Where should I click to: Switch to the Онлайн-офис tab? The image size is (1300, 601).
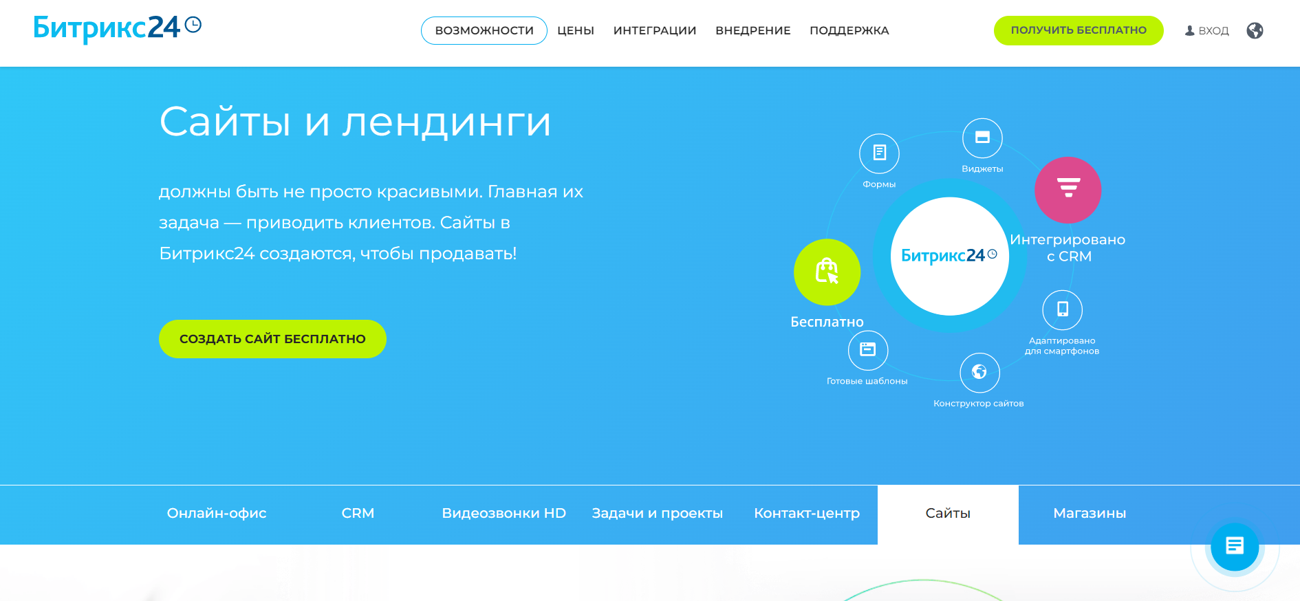click(217, 514)
